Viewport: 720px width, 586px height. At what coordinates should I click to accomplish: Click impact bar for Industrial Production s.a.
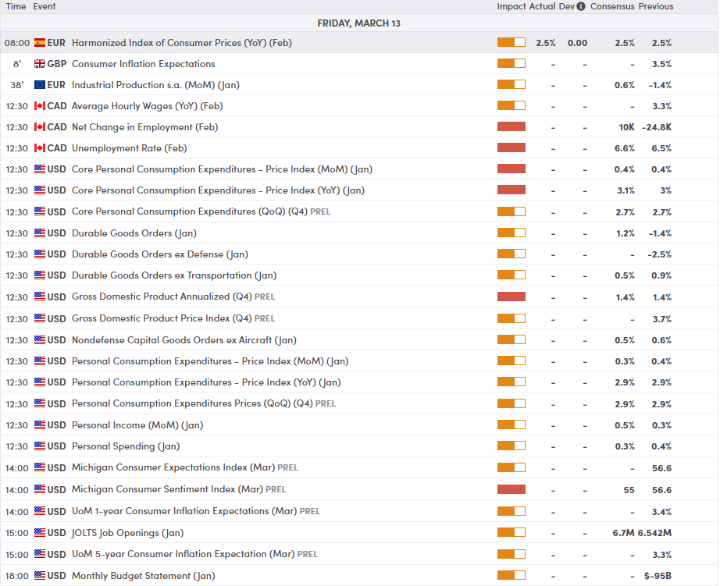(511, 84)
